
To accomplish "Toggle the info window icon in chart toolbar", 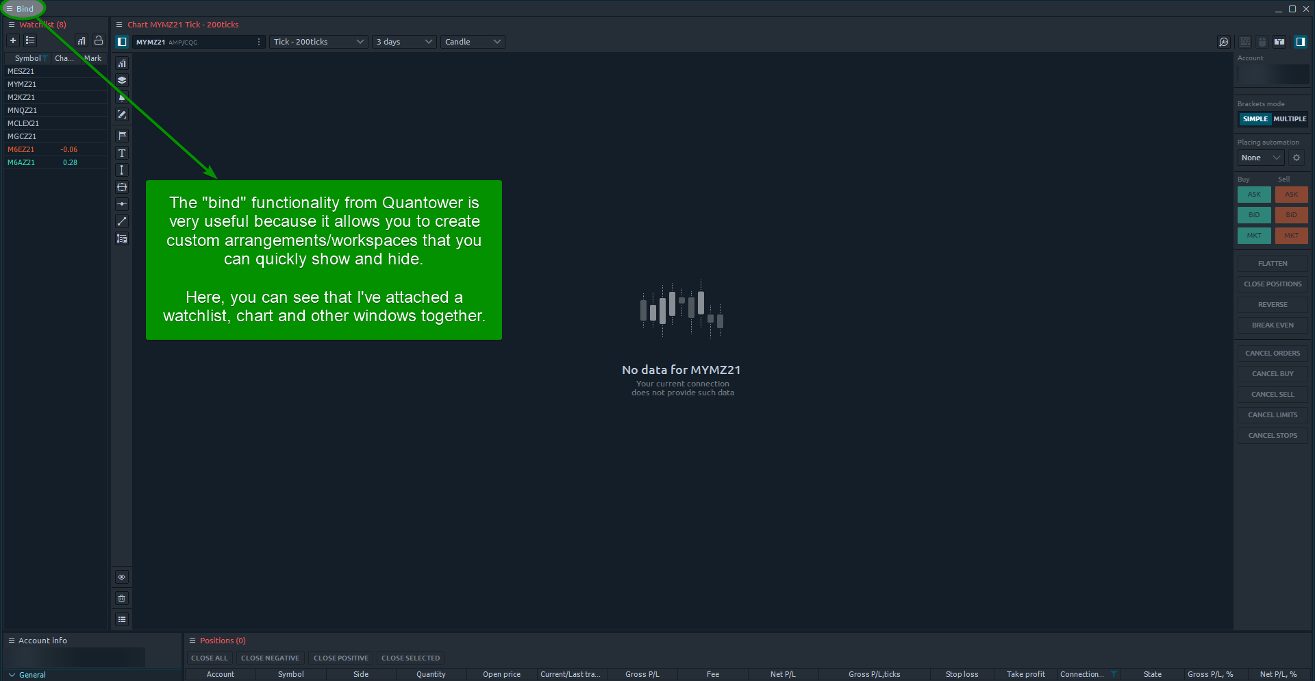I will point(1279,42).
